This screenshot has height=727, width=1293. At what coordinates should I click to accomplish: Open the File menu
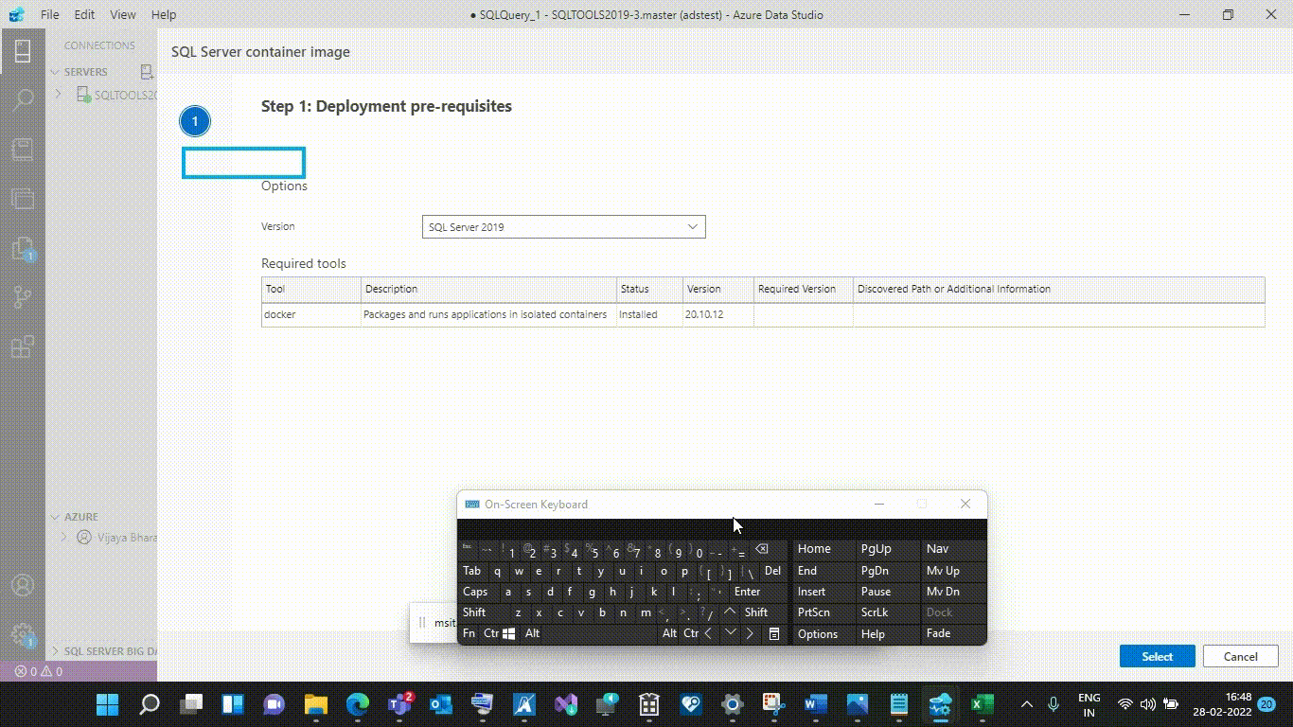(49, 14)
